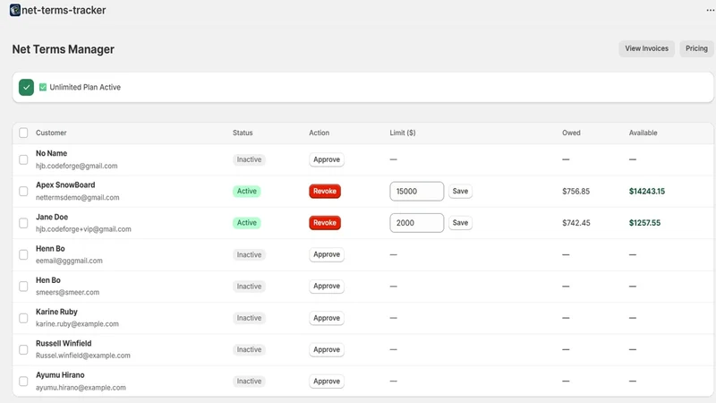Select the Hen Bo row checkbox
Viewport: 716px width, 403px height.
[x=23, y=286]
